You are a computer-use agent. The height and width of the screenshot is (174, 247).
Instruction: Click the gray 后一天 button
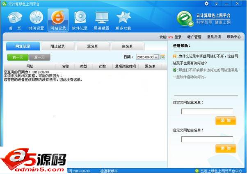pos(40,57)
